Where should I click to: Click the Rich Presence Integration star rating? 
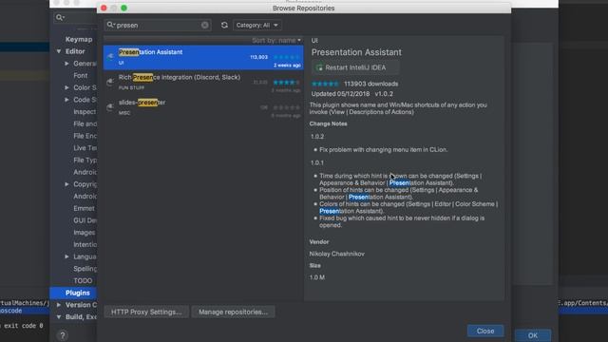(x=287, y=83)
